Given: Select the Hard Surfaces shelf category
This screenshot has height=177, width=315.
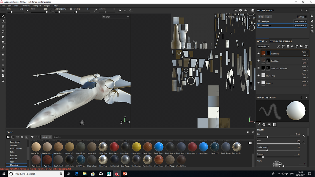Looking at the screenshot, I should click(x=16, y=149).
